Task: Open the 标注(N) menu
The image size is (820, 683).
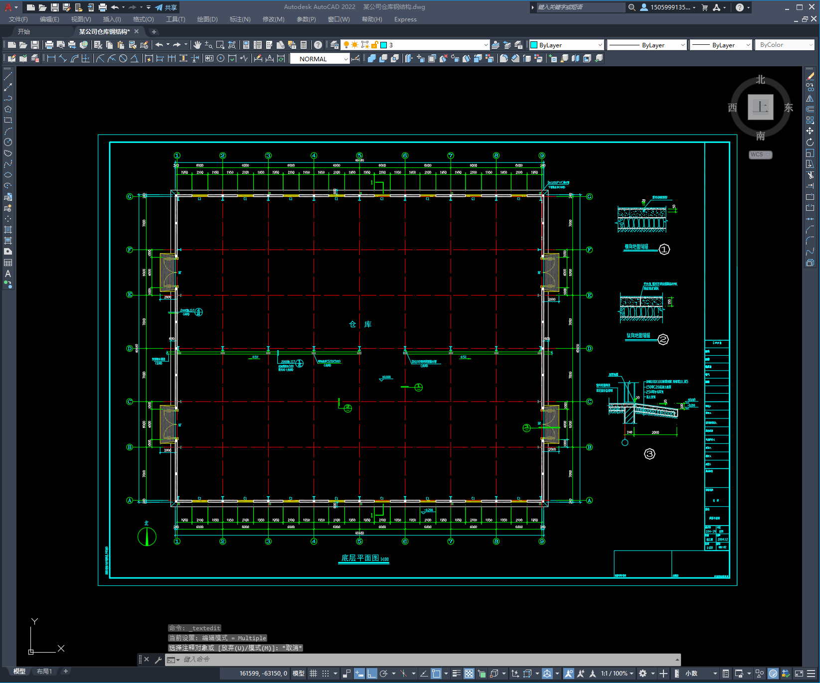Action: pyautogui.click(x=240, y=19)
